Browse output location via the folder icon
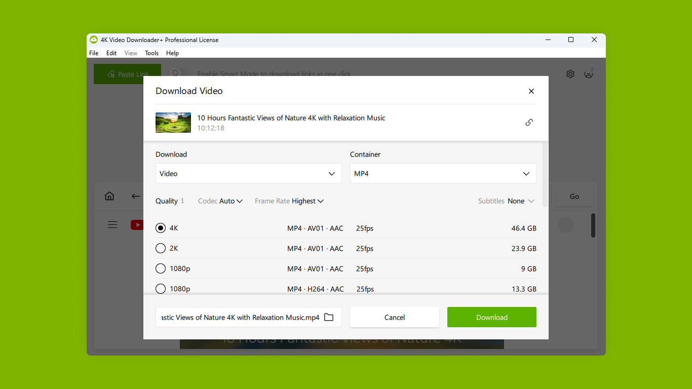Image resolution: width=692 pixels, height=389 pixels. click(329, 317)
